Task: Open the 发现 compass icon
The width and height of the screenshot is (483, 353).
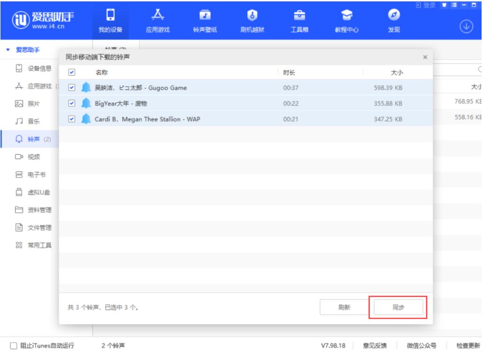Action: point(394,15)
